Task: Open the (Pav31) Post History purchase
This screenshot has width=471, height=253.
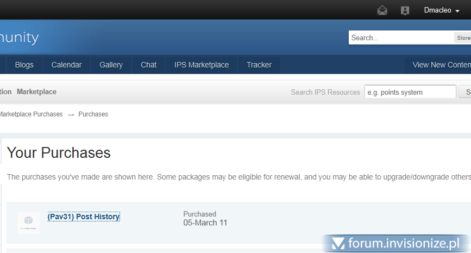Action: (83, 217)
